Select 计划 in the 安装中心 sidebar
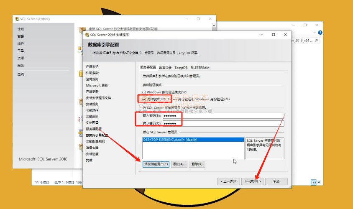353x209 pixels. (20, 29)
